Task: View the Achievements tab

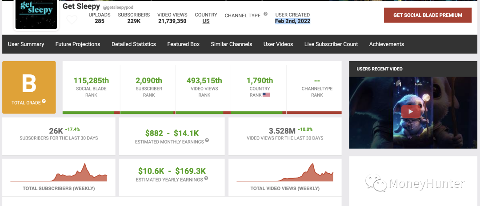Action: click(387, 44)
